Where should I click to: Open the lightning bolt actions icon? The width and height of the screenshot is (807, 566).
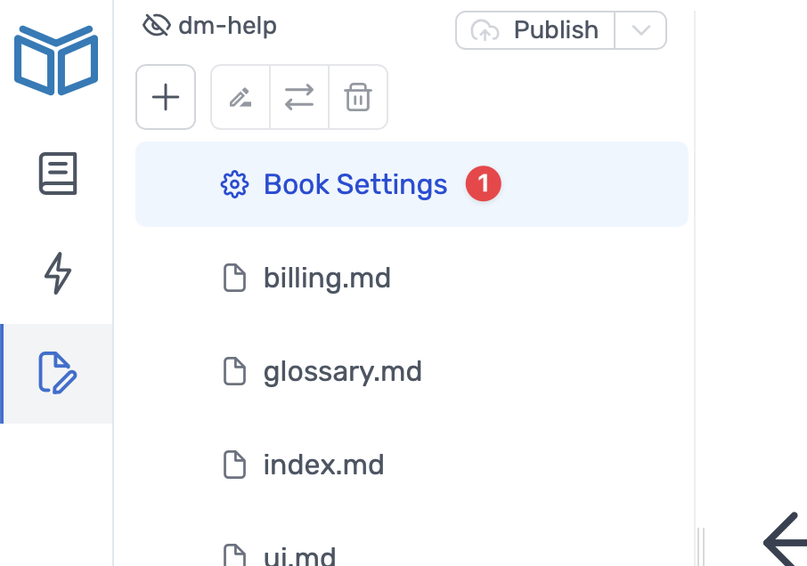(58, 273)
